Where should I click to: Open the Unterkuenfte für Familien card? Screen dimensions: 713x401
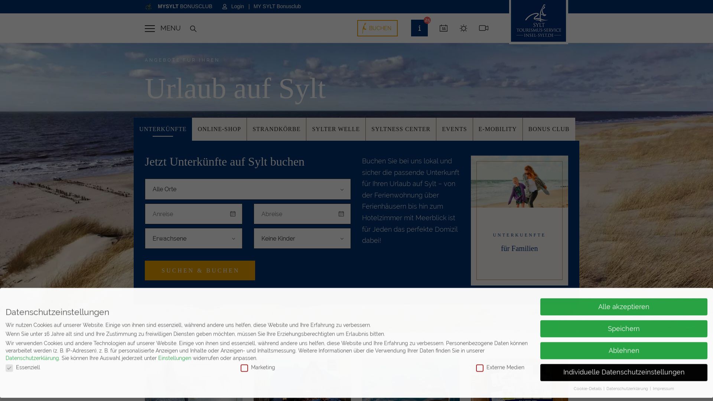(520, 221)
